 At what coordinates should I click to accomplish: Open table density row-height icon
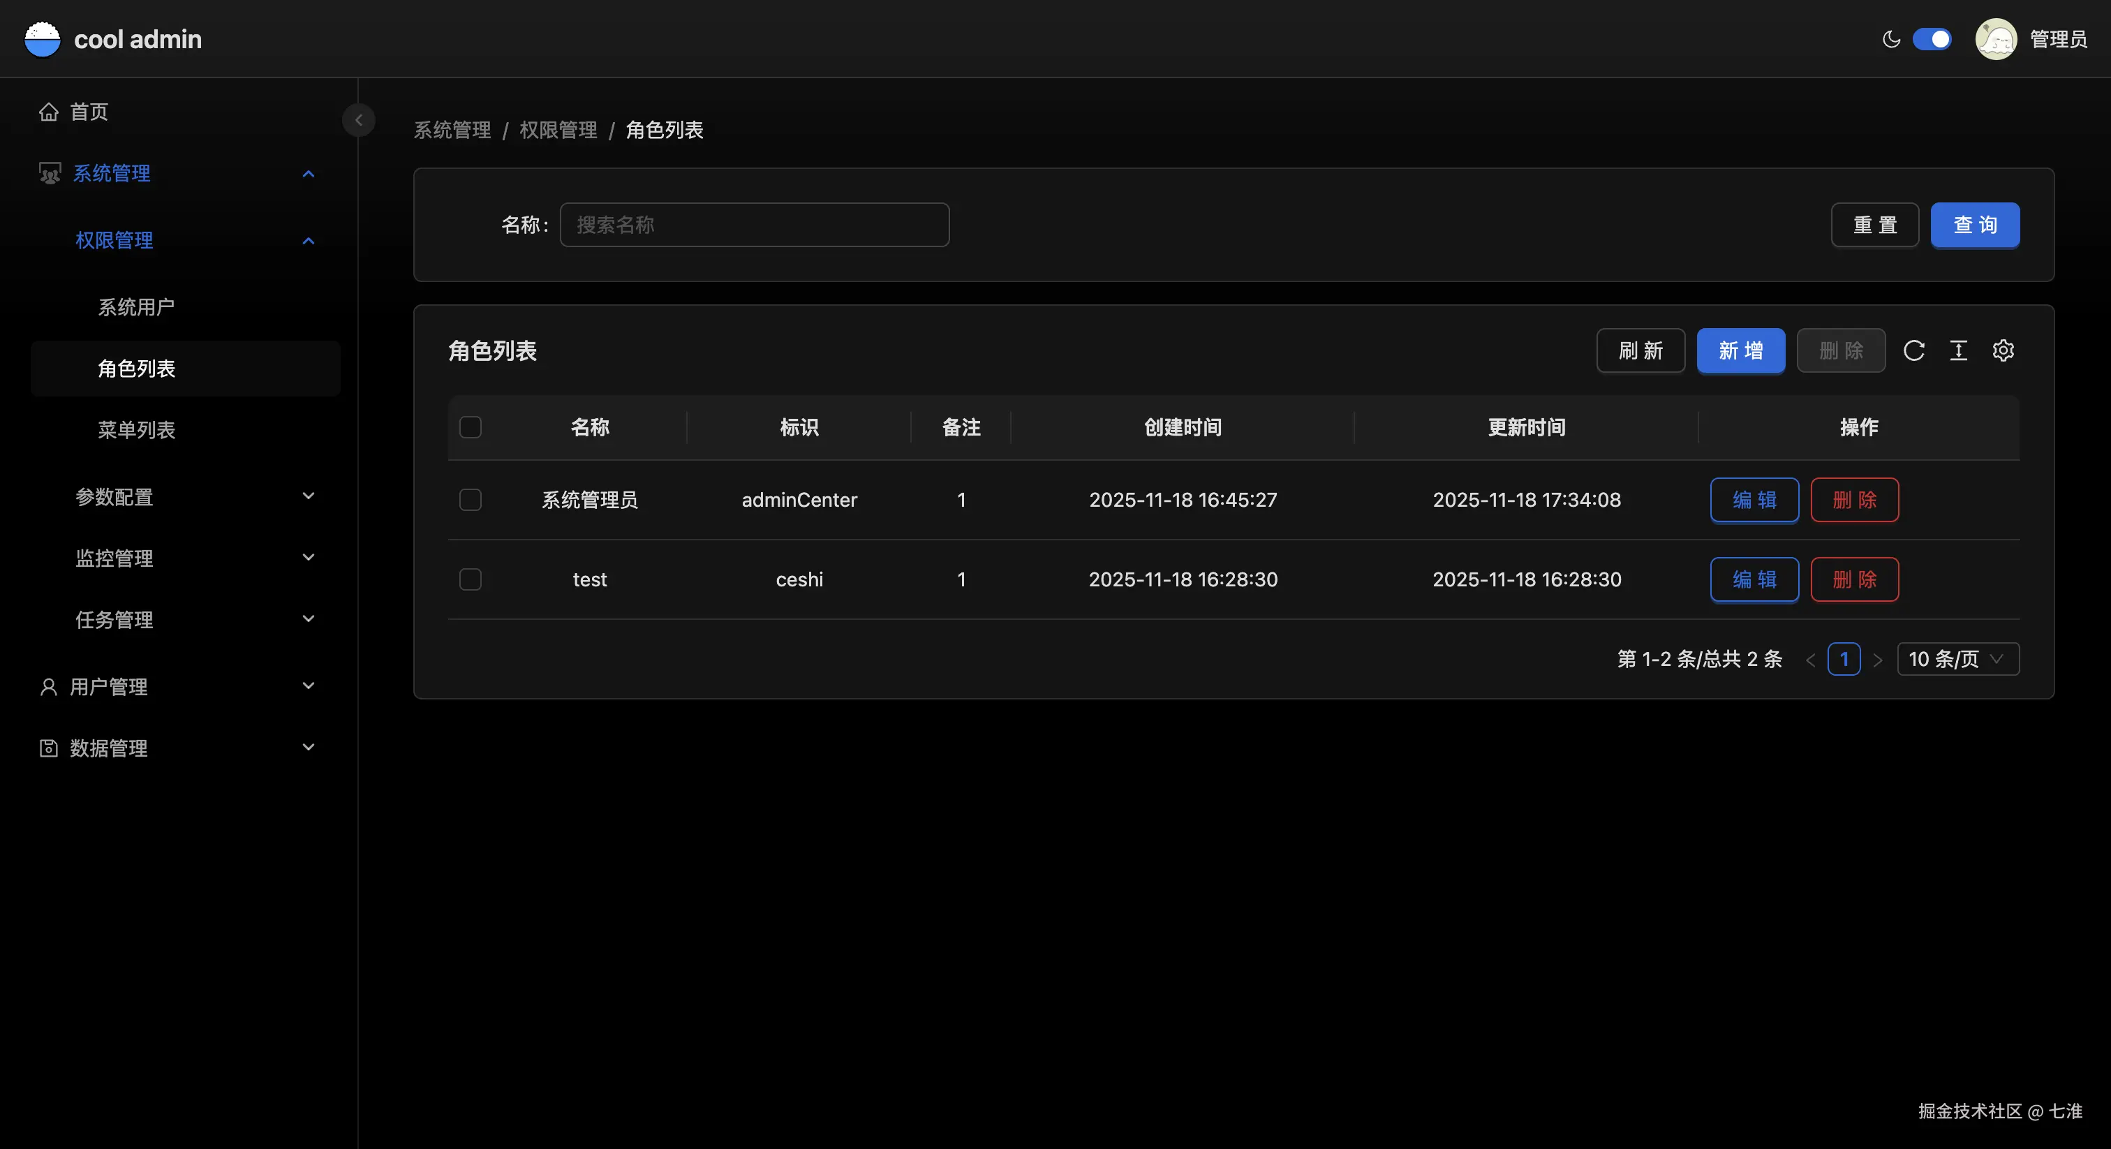coord(1959,350)
